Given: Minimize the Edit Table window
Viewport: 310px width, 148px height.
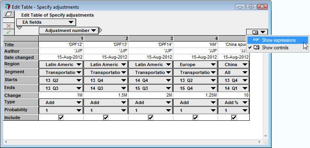Looking at the screenshot, I should [x=240, y=7].
